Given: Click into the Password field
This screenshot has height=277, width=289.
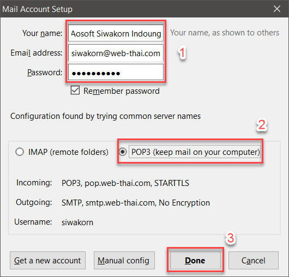Looking at the screenshot, I should click(116, 73).
